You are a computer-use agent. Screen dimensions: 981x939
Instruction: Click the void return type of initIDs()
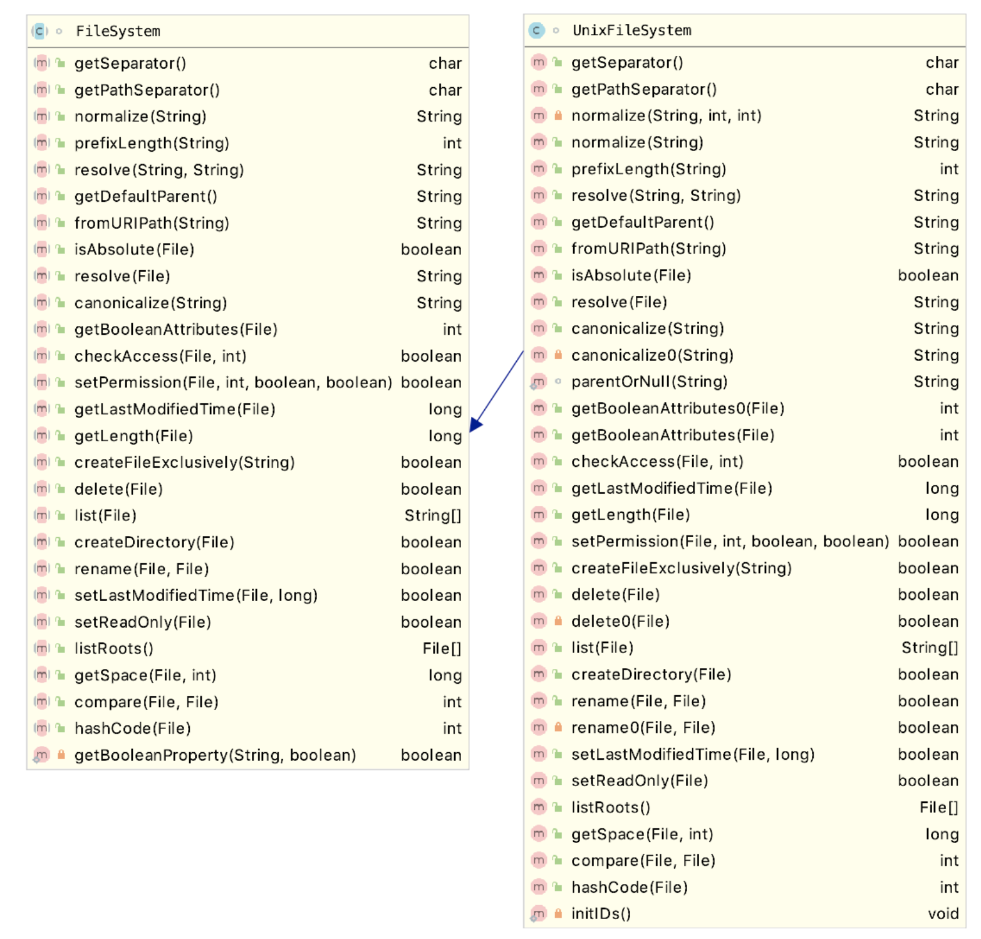coord(943,913)
